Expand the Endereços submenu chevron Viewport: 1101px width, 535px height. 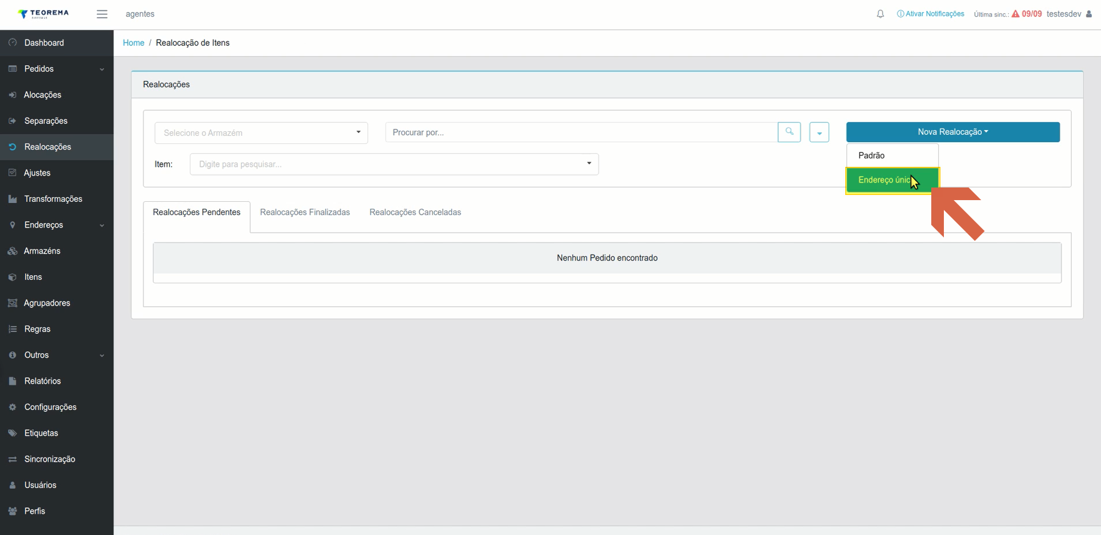coord(102,225)
